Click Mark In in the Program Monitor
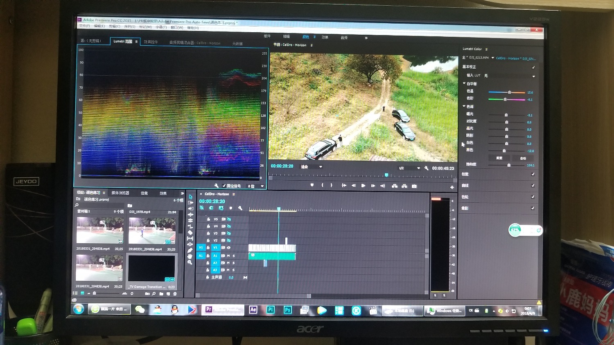 (322, 185)
